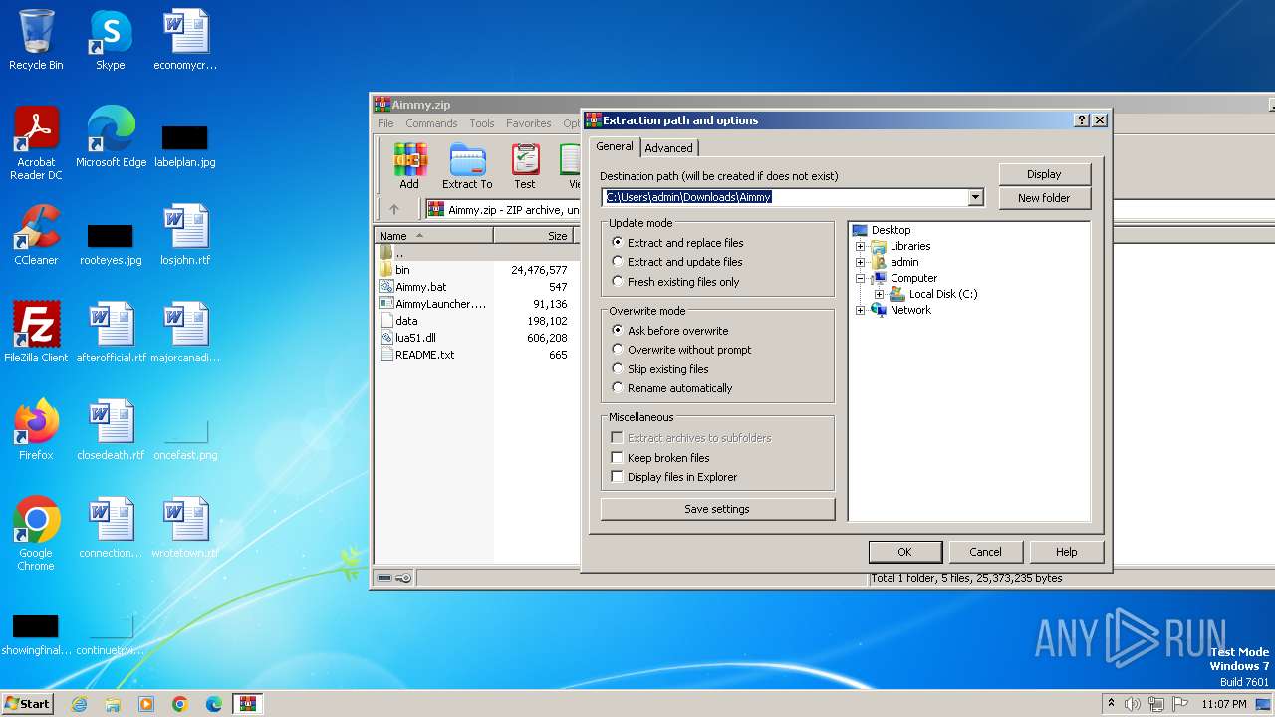Expand the admin tree node

click(x=861, y=262)
